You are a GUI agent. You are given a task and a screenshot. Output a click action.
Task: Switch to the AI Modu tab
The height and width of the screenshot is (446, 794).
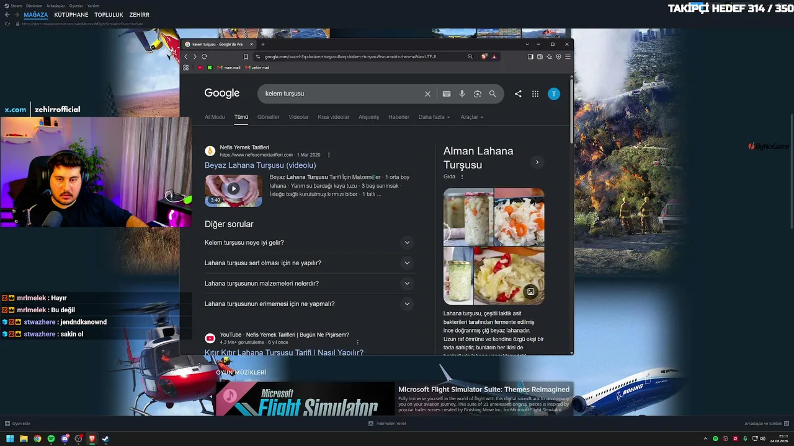[215, 117]
